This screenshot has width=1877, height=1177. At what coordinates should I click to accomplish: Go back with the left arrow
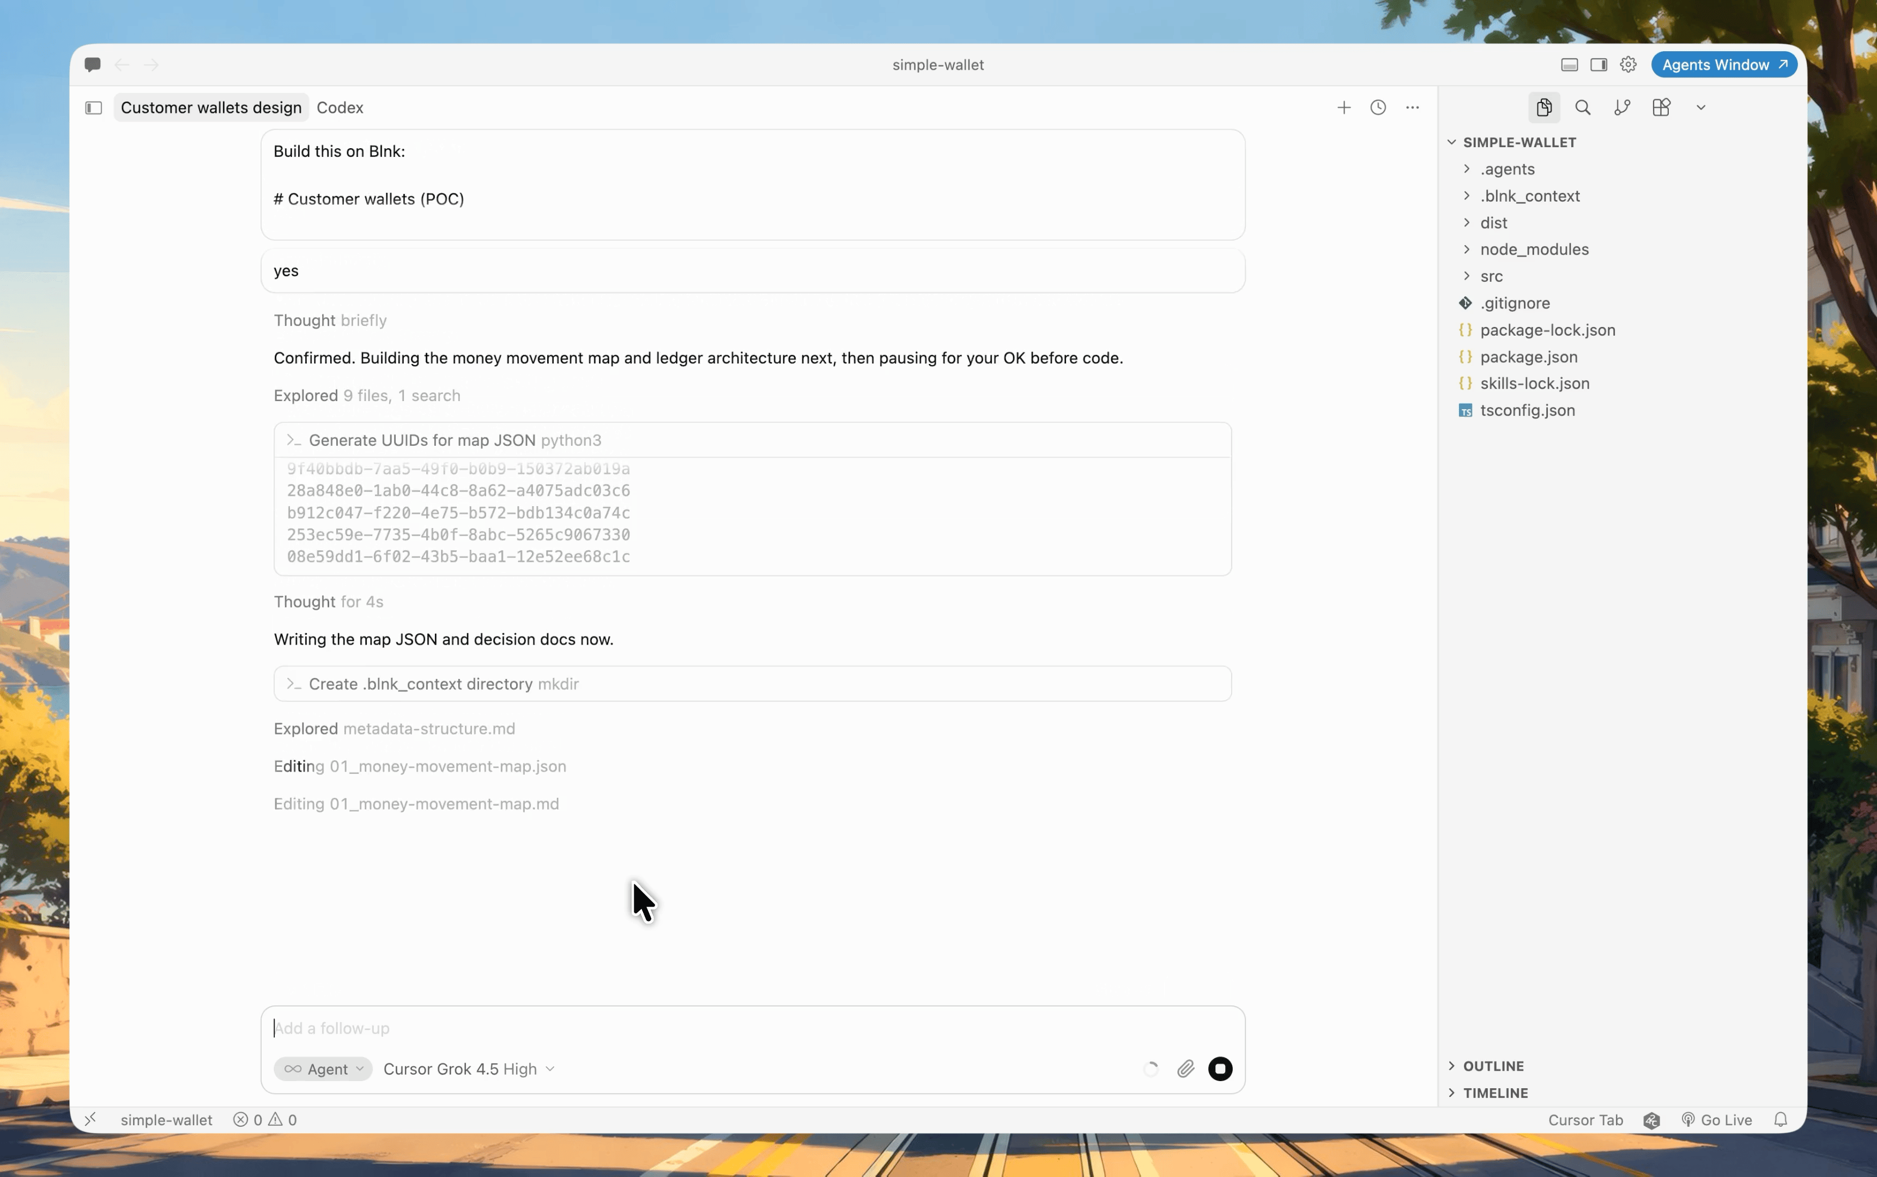(122, 65)
